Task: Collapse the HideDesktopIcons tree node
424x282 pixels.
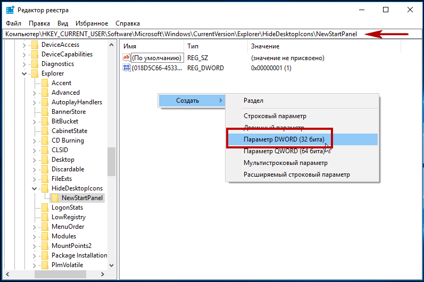Action: pyautogui.click(x=34, y=188)
